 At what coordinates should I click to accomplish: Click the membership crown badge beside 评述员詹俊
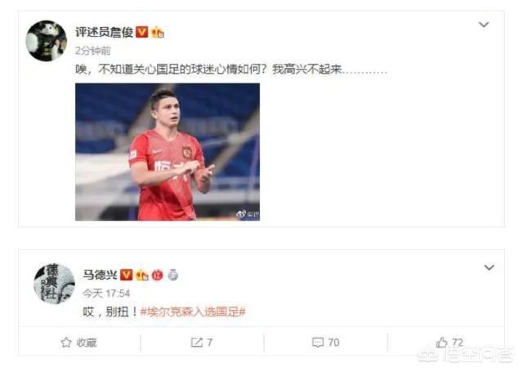tap(158, 33)
